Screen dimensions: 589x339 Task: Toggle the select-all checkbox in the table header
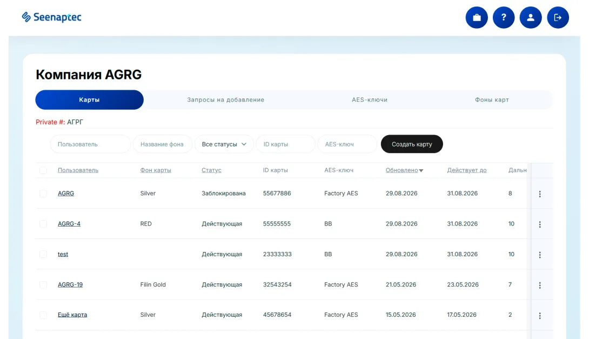[43, 170]
